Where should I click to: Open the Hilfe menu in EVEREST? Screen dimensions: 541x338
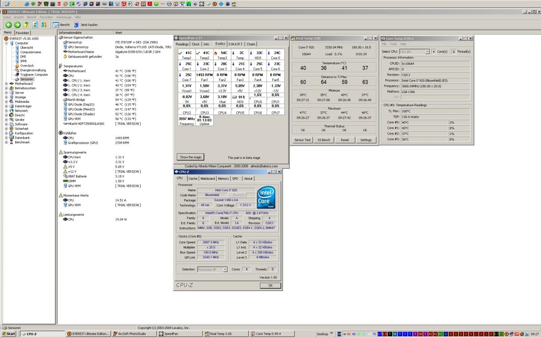[77, 17]
